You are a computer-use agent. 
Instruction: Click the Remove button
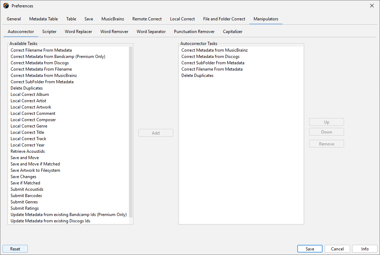coord(326,144)
